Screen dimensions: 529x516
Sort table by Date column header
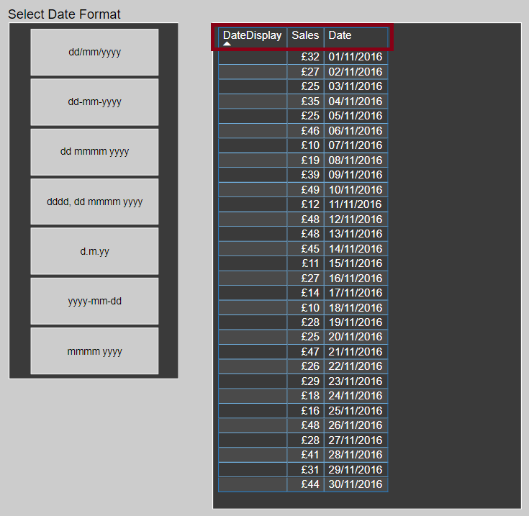click(356, 35)
